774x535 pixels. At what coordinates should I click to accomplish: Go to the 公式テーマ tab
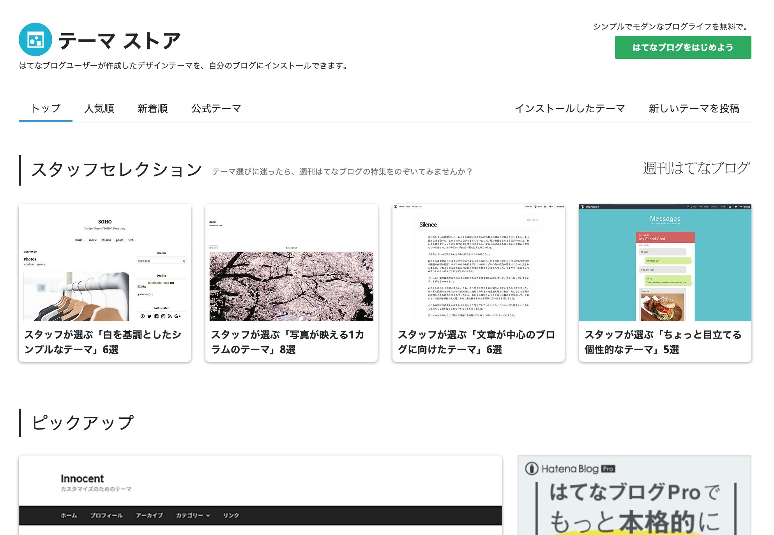pyautogui.click(x=216, y=108)
